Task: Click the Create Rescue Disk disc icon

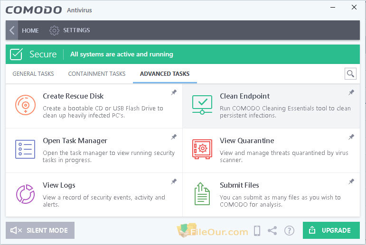Action: (26, 105)
